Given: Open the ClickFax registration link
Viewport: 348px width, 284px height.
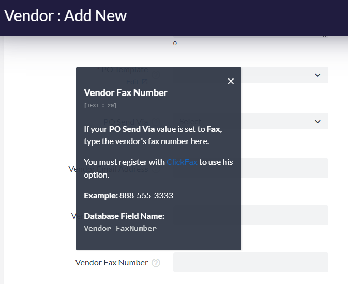Looking at the screenshot, I should 182,162.
